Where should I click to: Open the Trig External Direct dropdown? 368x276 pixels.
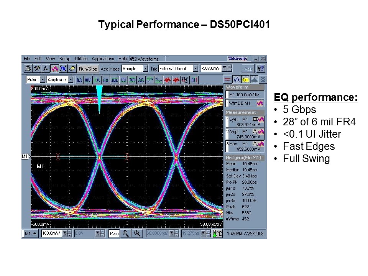point(195,68)
